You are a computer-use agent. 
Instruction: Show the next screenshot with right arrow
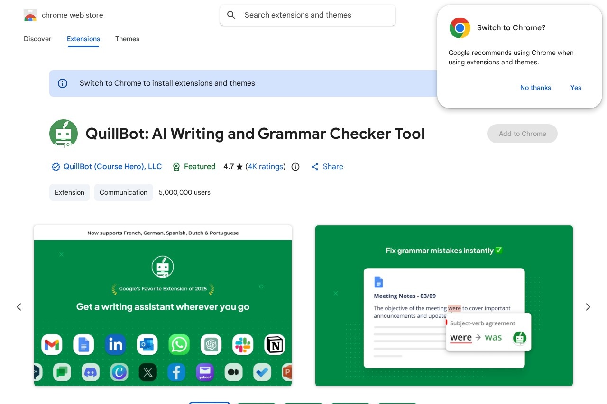588,307
